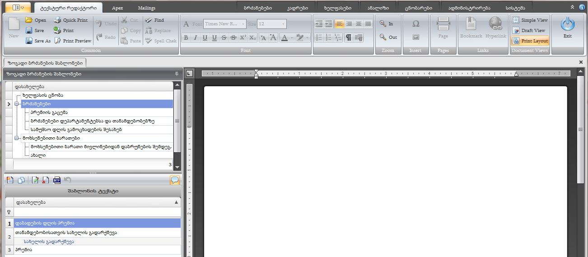Click the Find icon in Common group
The height and width of the screenshot is (257, 588).
point(149,20)
